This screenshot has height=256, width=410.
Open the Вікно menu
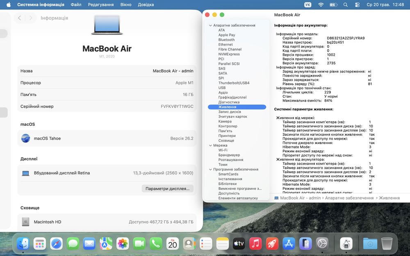point(126,5)
